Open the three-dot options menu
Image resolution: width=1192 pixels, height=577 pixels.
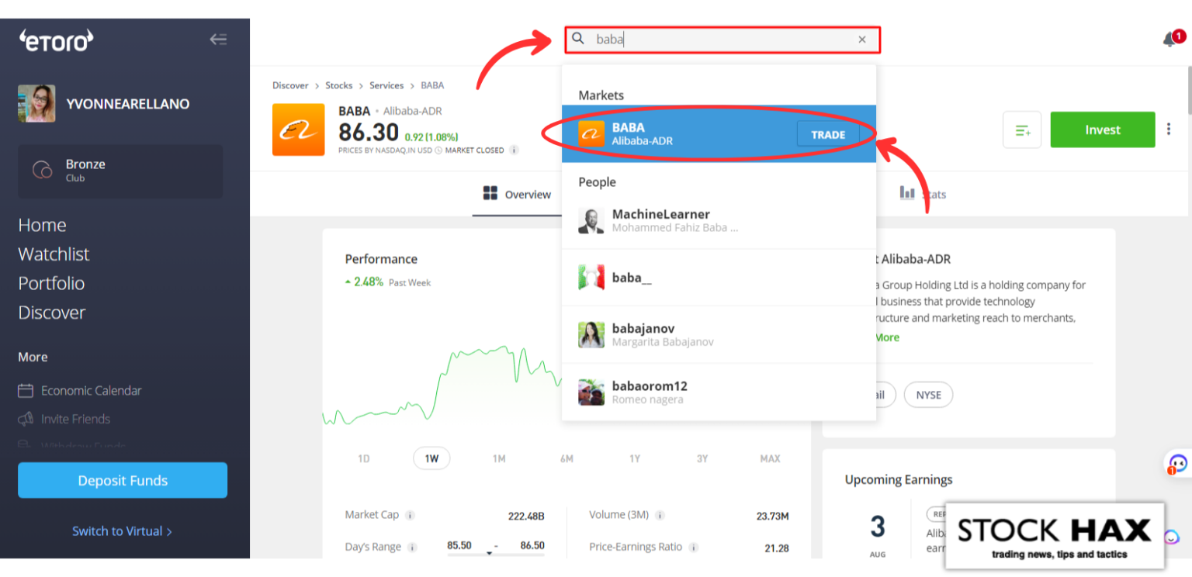1169,130
